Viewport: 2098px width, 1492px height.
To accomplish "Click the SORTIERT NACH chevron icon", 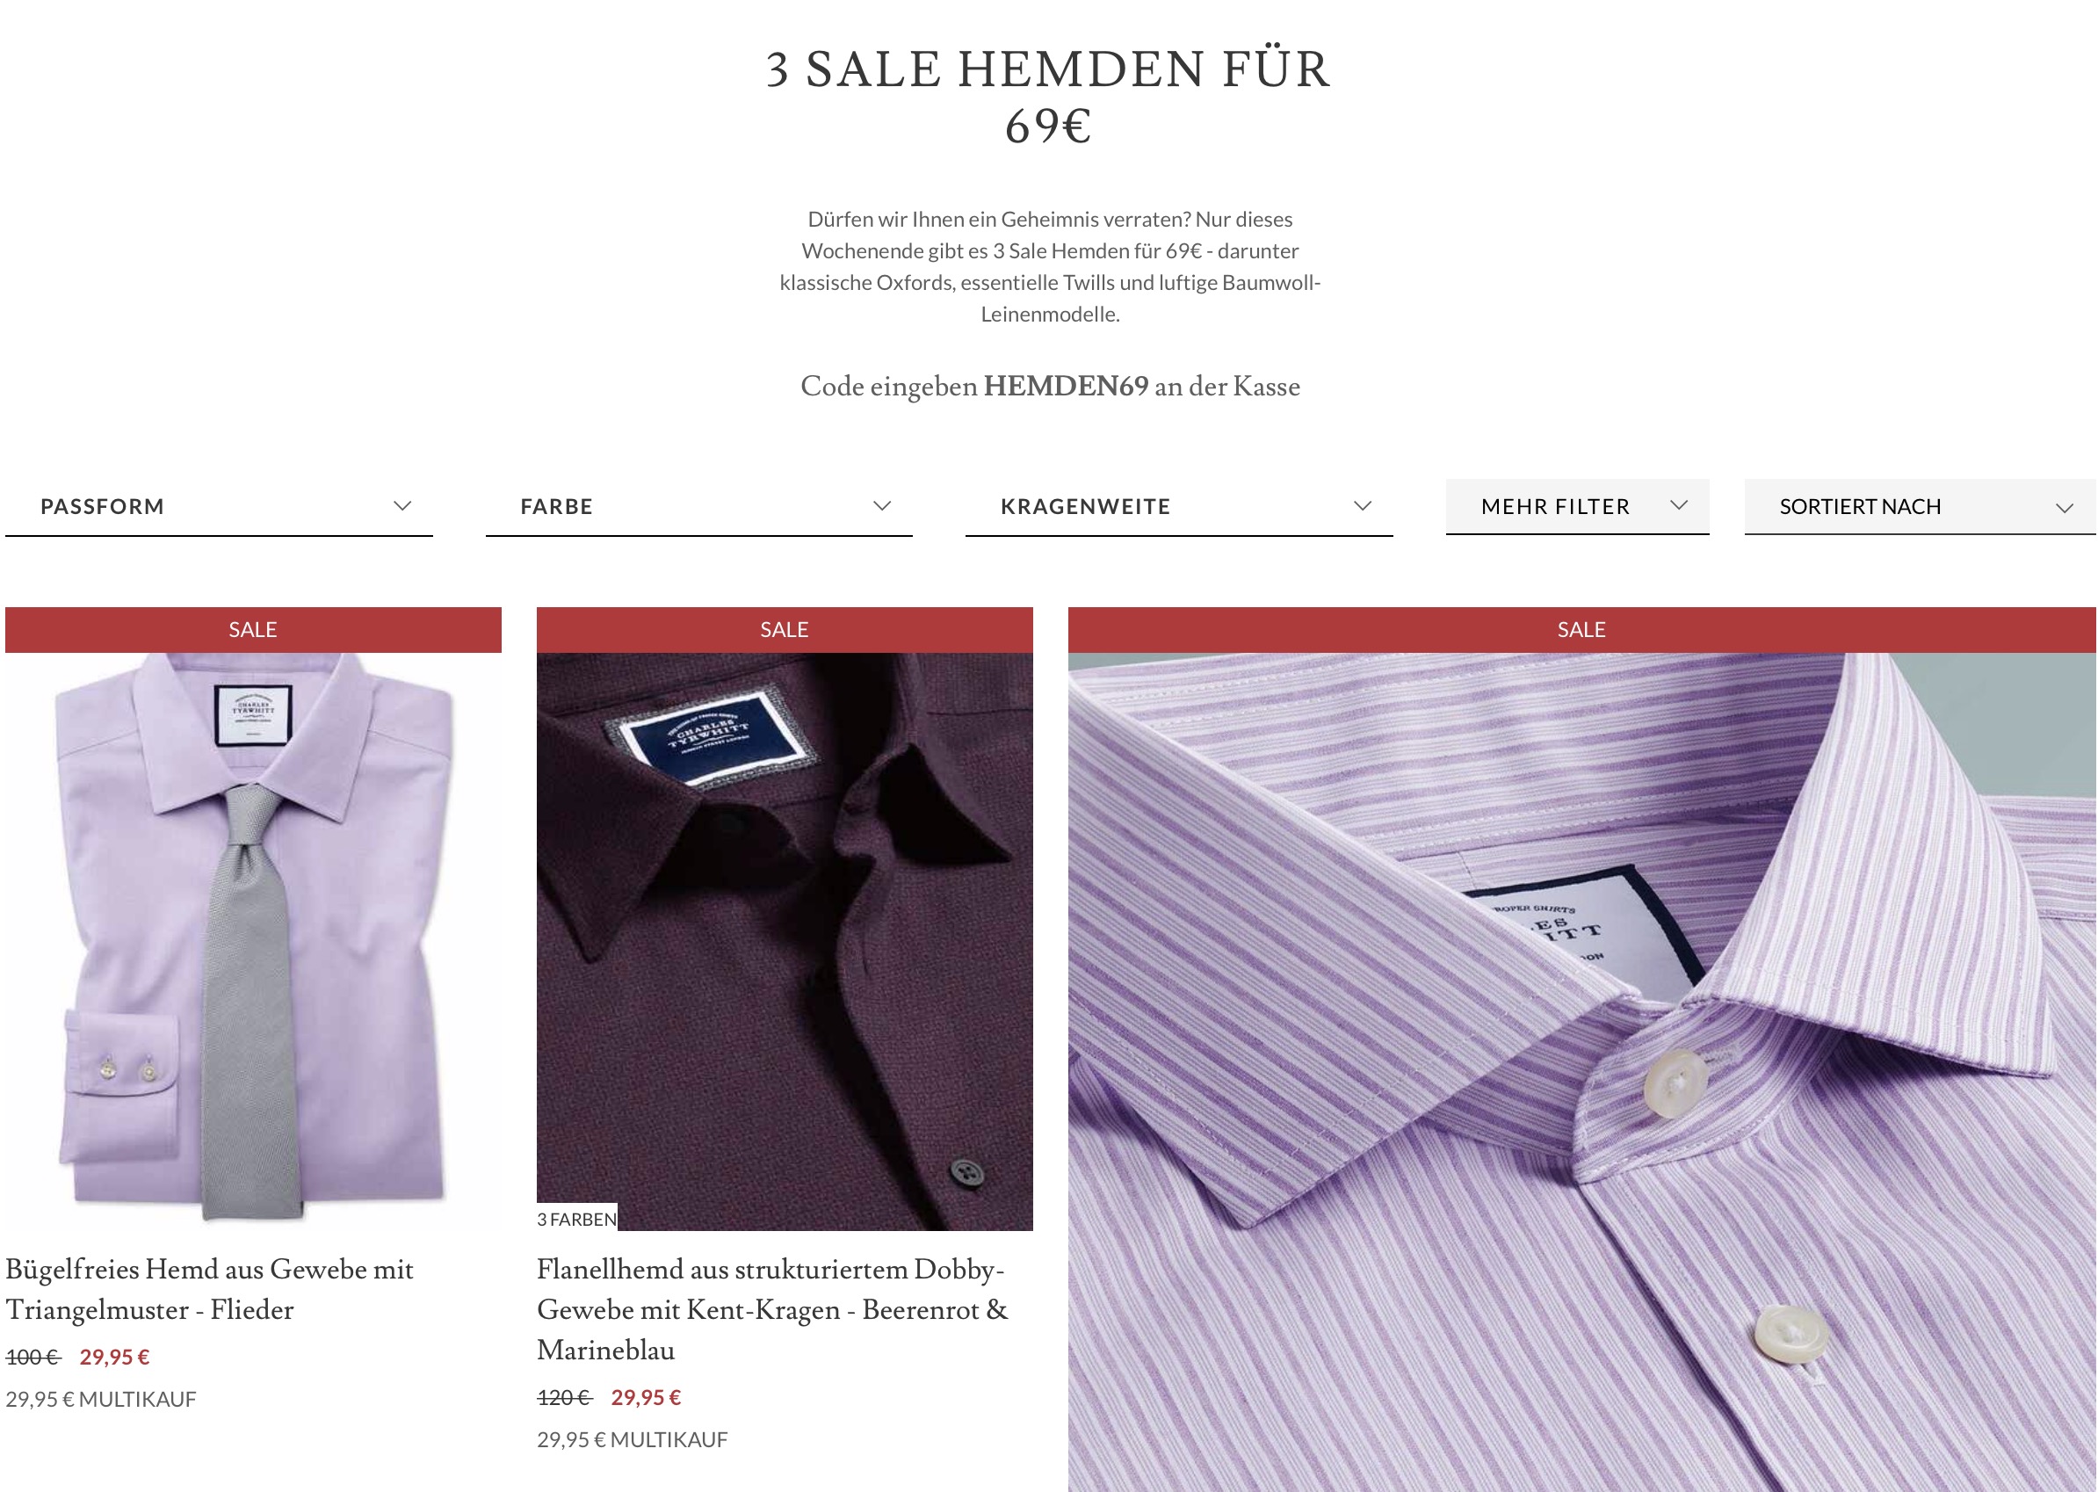I will pyautogui.click(x=2064, y=508).
